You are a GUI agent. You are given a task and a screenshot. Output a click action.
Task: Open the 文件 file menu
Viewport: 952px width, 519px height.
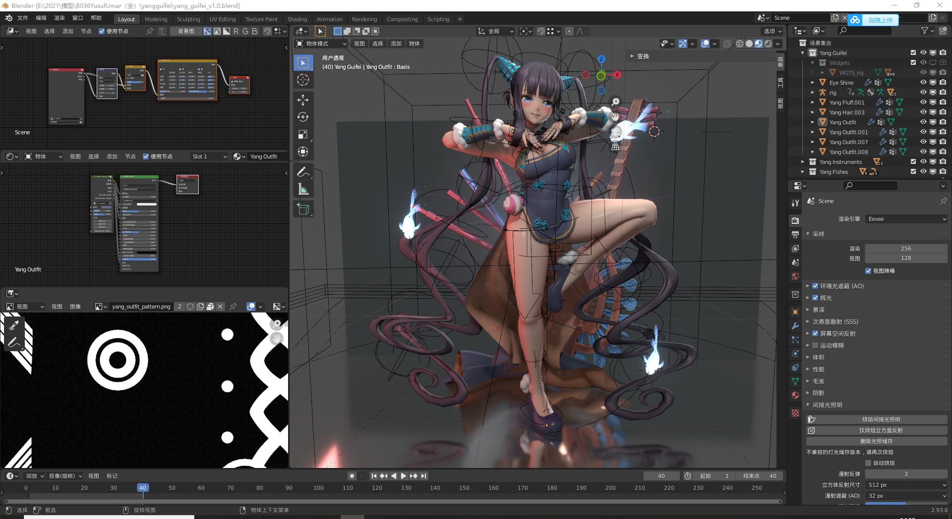click(x=23, y=18)
